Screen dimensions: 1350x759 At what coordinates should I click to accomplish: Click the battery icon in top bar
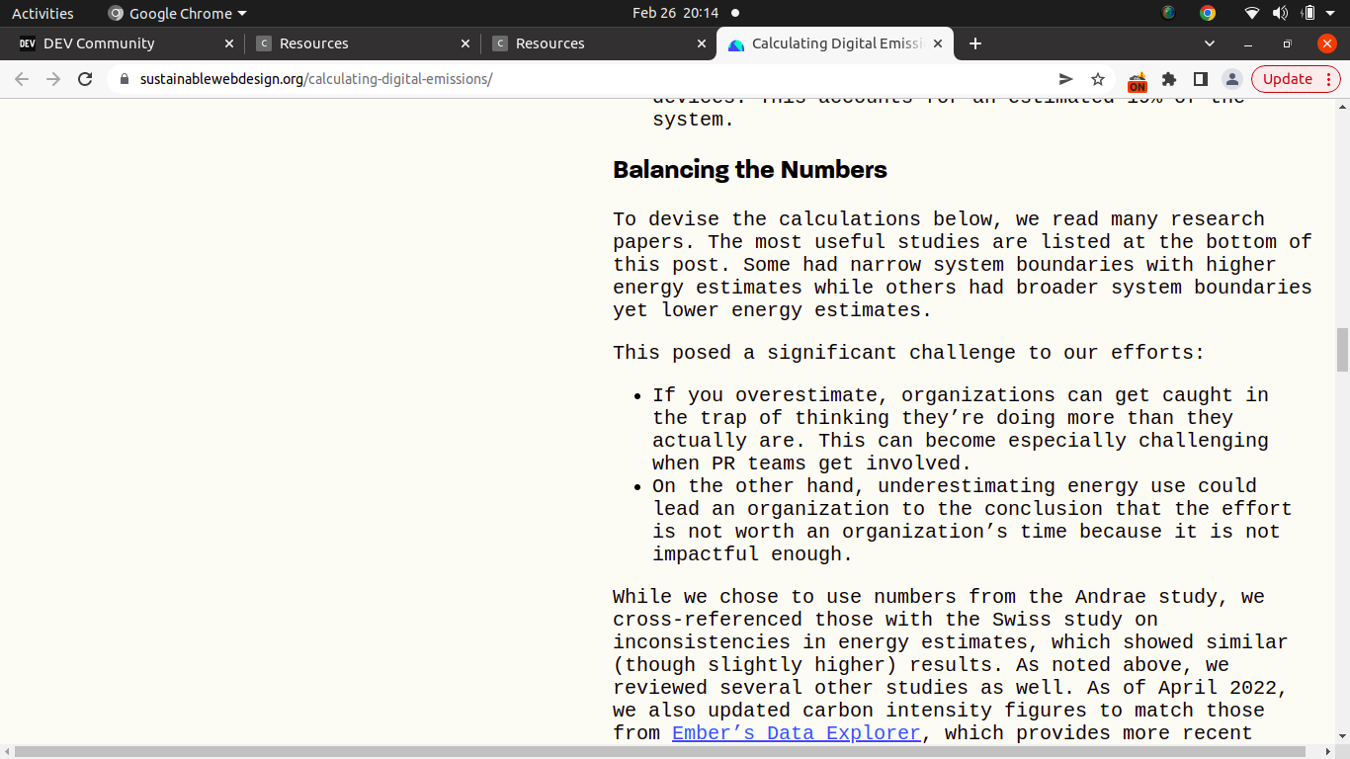(1308, 13)
